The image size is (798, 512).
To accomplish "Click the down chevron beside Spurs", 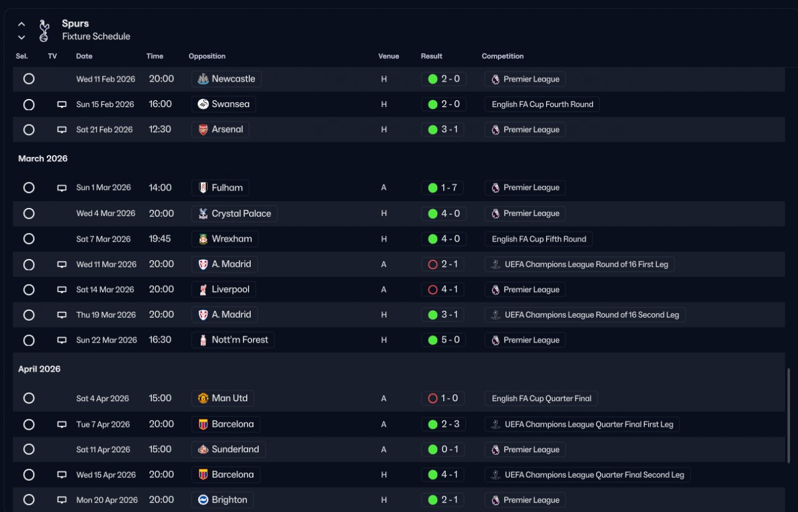I will pos(22,37).
